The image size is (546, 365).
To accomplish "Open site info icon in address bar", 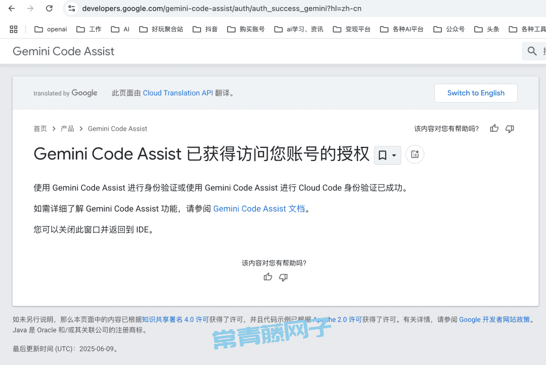I will click(x=72, y=9).
